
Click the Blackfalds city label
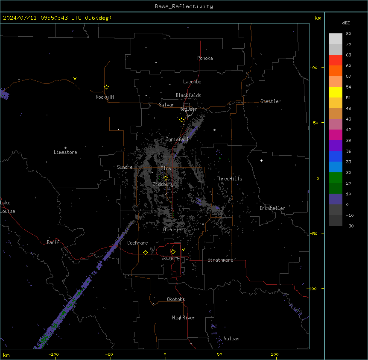point(188,95)
